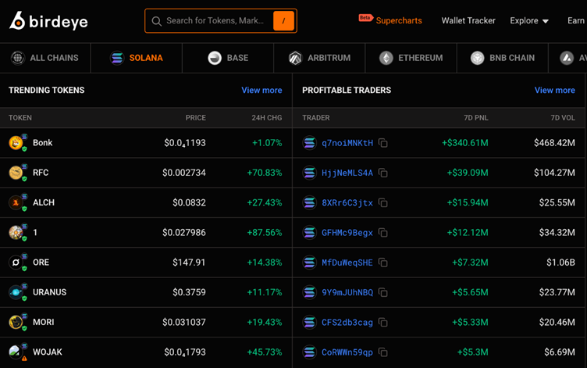
Task: Open Wallet Tracker page
Action: pos(468,21)
